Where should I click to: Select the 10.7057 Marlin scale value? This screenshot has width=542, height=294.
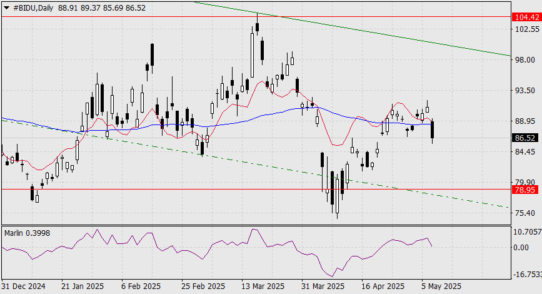(x=527, y=231)
